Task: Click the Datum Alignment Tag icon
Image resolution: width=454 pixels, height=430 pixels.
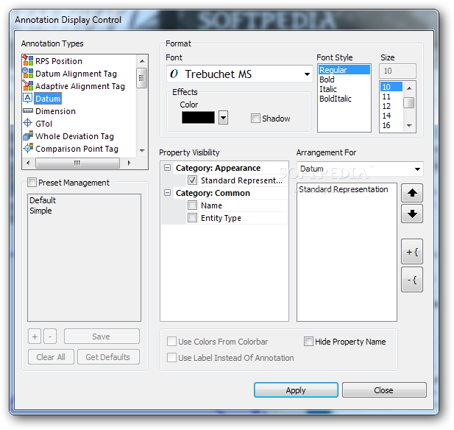Action: coord(28,73)
